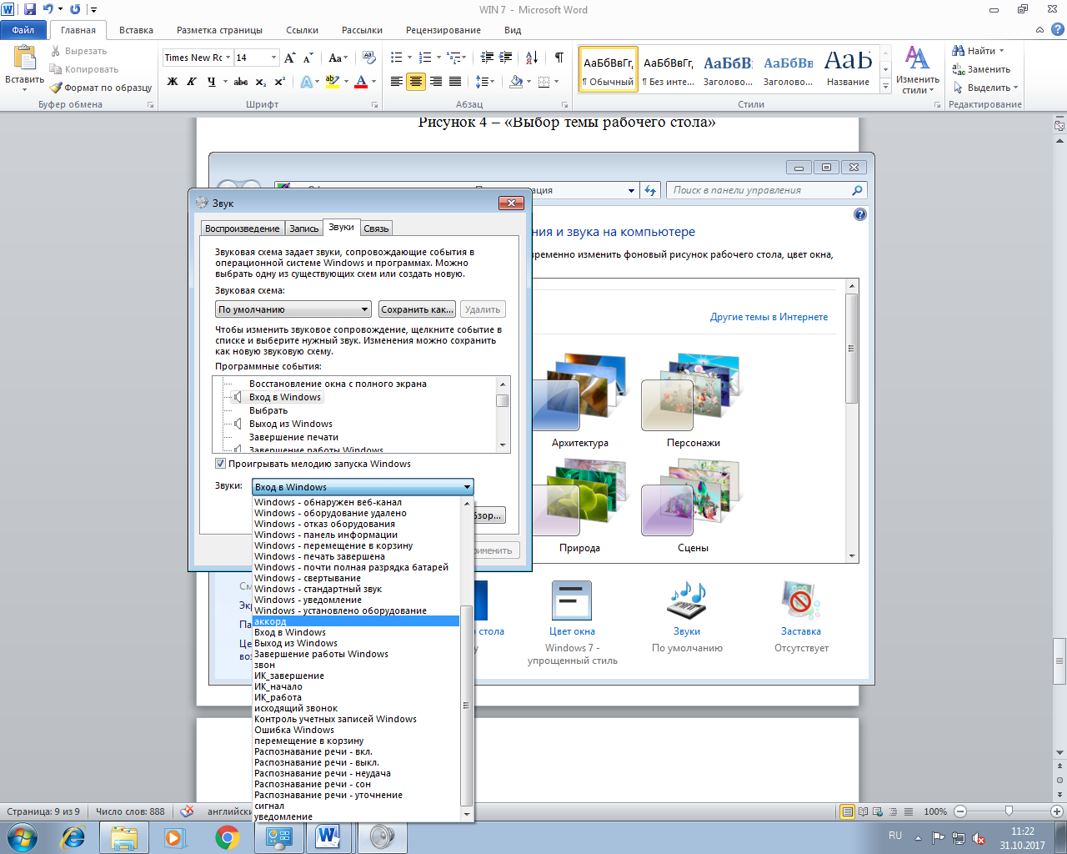Center align the text
The image size is (1067, 854).
click(416, 82)
